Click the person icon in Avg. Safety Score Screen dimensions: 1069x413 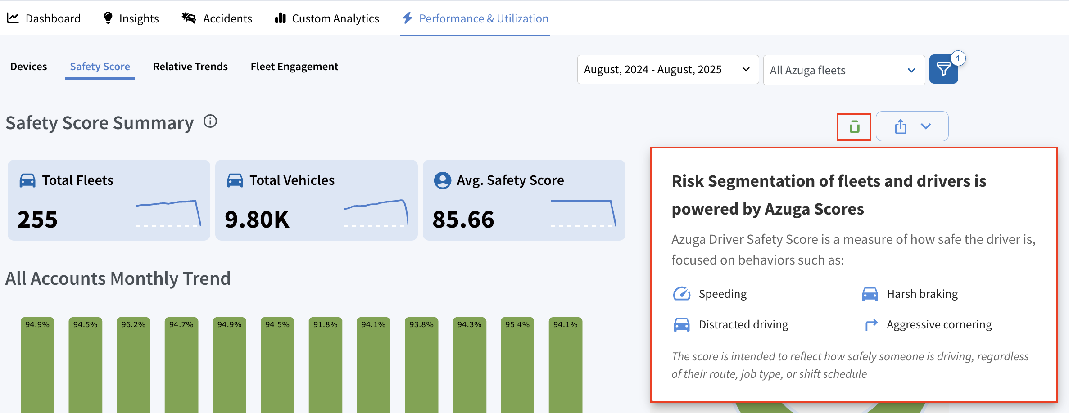coord(443,180)
